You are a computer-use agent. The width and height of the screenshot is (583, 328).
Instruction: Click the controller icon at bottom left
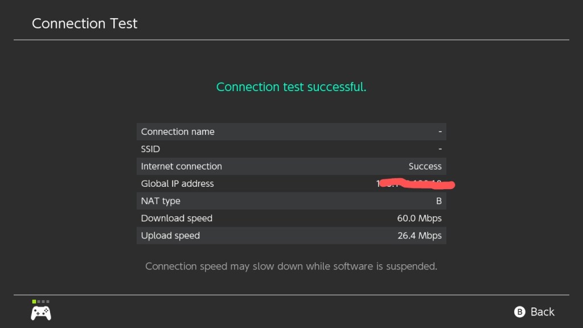(40, 313)
